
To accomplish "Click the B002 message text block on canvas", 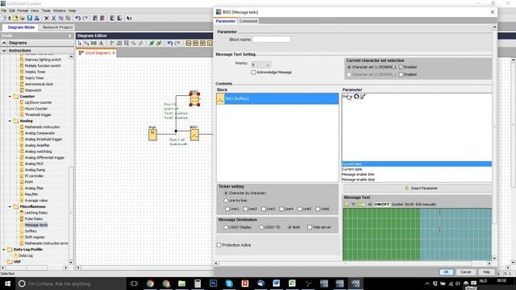I will point(194,99).
